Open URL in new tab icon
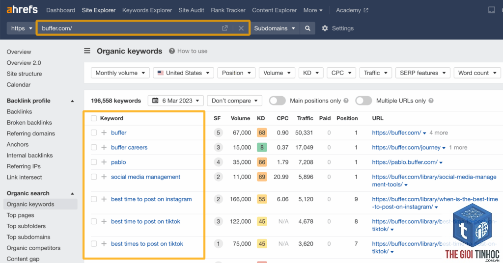 [225, 28]
